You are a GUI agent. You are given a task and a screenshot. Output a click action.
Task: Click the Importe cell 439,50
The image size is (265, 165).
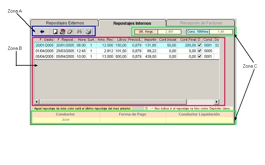click(x=150, y=56)
